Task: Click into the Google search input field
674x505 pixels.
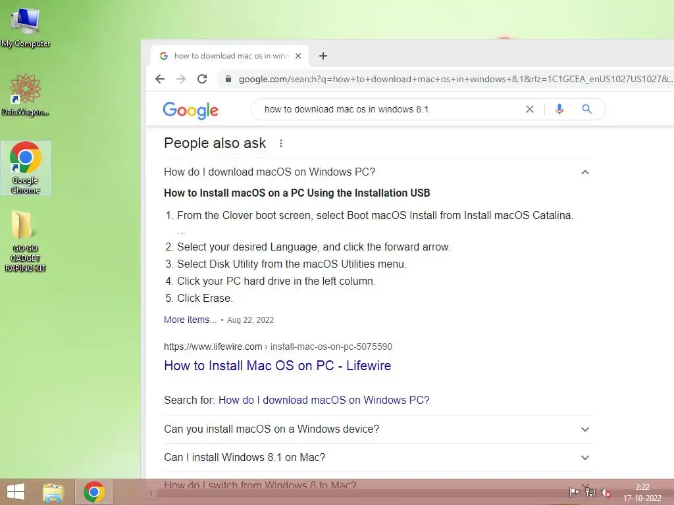Action: coord(387,109)
